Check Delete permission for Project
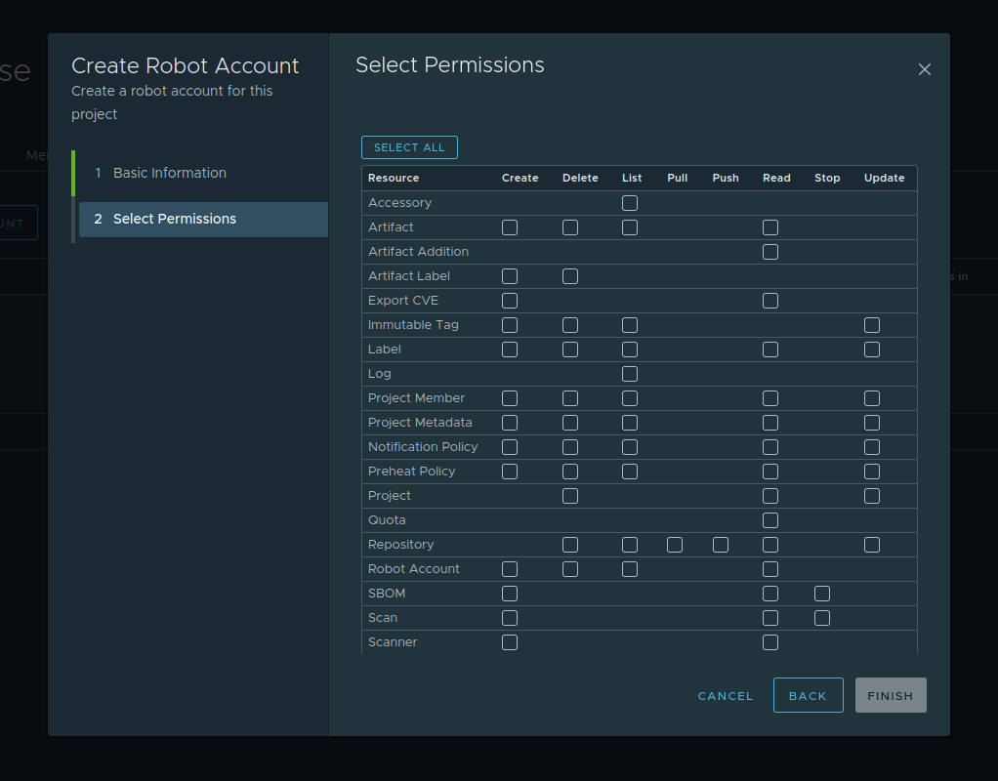Viewport: 998px width, 781px height. 569,496
